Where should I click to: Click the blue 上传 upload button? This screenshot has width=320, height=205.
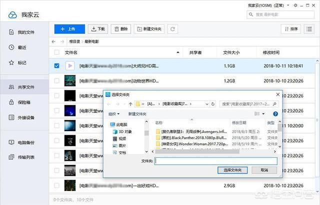click(69, 29)
